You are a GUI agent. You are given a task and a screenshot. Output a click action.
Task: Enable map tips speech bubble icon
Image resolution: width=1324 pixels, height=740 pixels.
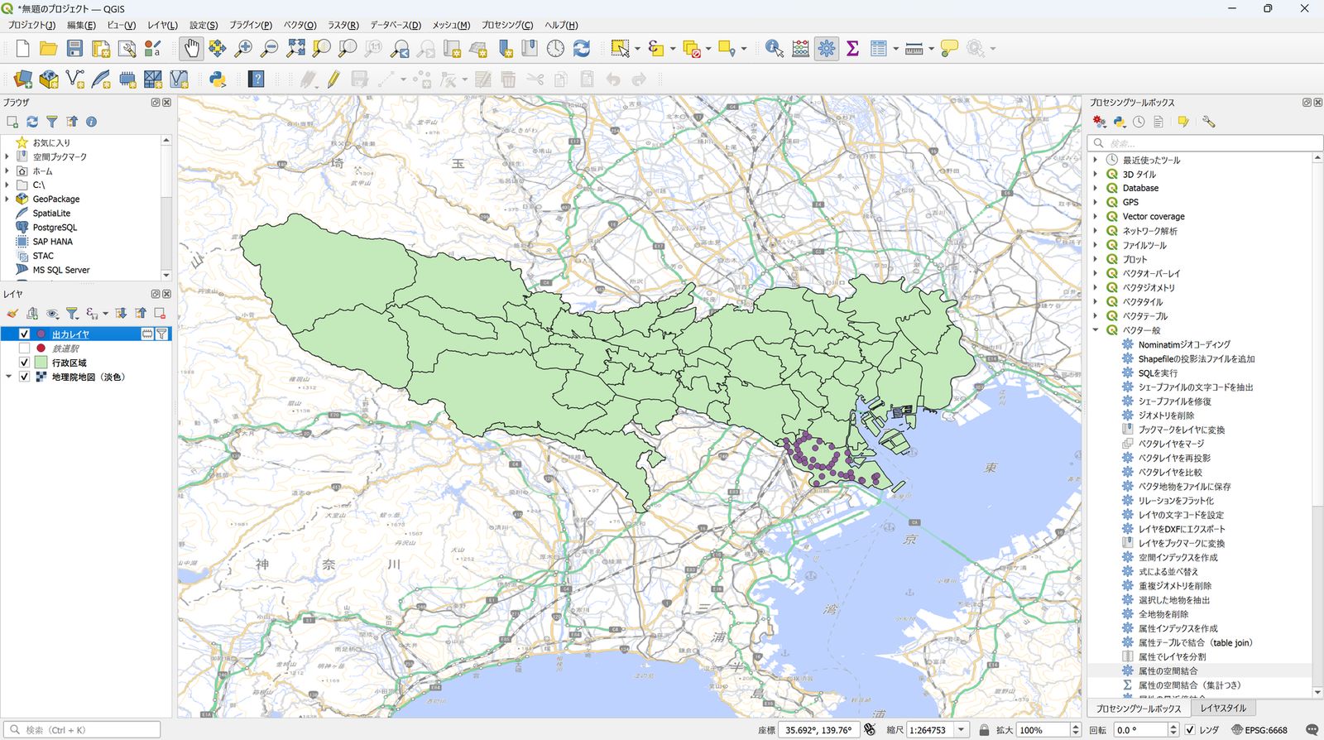949,49
